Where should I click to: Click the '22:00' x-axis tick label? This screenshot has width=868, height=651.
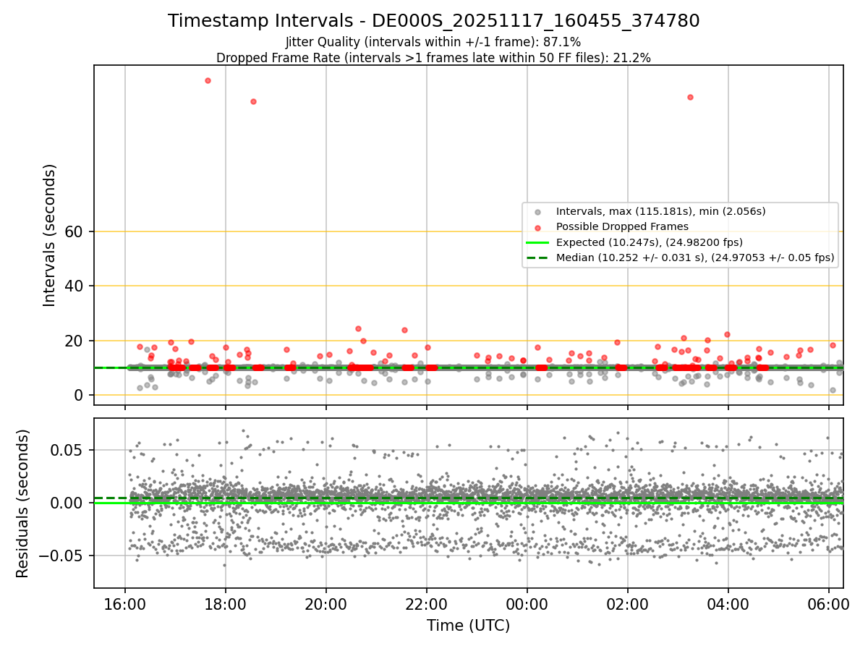click(x=426, y=603)
